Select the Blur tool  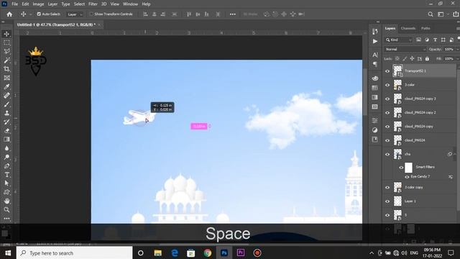pyautogui.click(x=6, y=148)
